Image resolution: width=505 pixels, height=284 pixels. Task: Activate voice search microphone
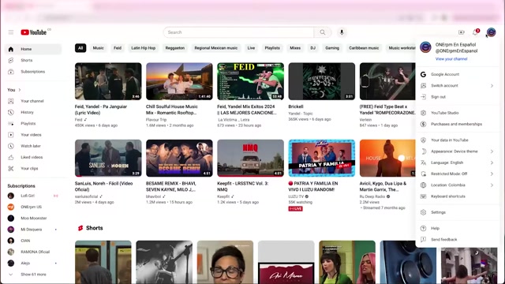pos(342,32)
